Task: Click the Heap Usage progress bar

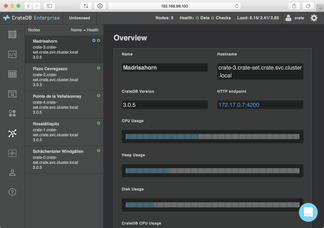Action: [x=212, y=171]
